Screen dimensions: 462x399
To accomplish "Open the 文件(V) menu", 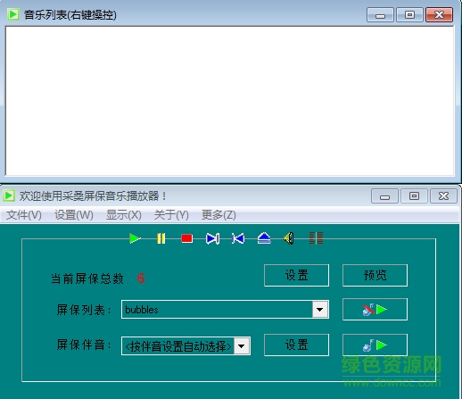I will [24, 215].
